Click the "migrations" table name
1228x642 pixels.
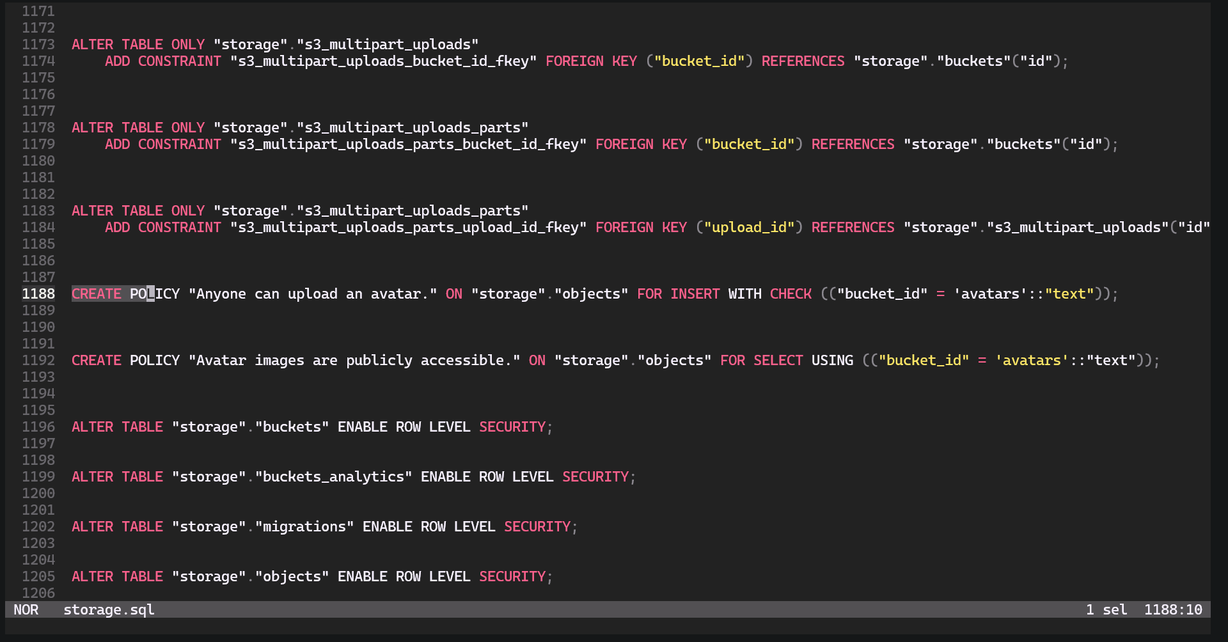pyautogui.click(x=304, y=526)
